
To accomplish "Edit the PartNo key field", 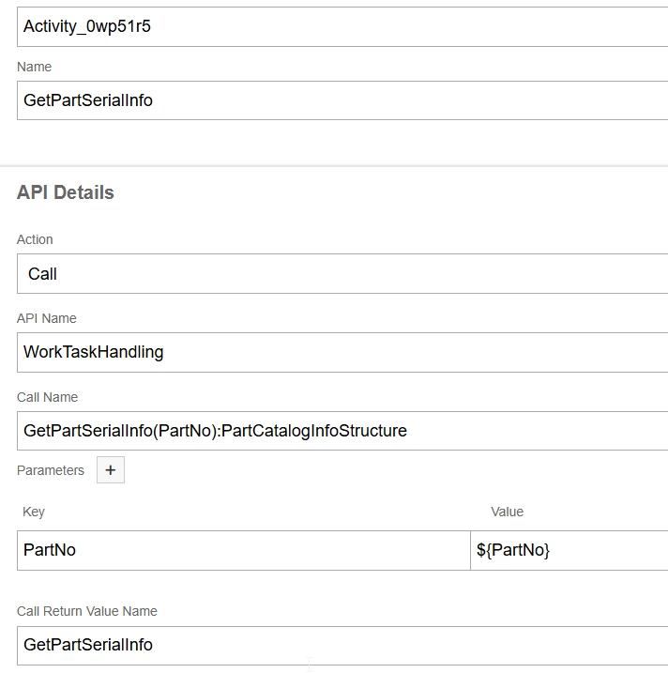I will [x=243, y=550].
